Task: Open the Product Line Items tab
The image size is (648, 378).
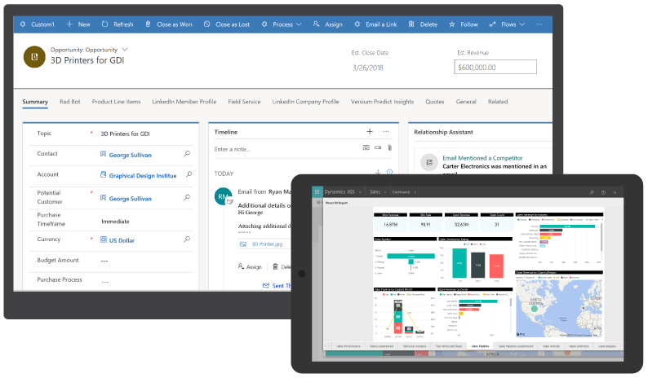Action: [116, 102]
